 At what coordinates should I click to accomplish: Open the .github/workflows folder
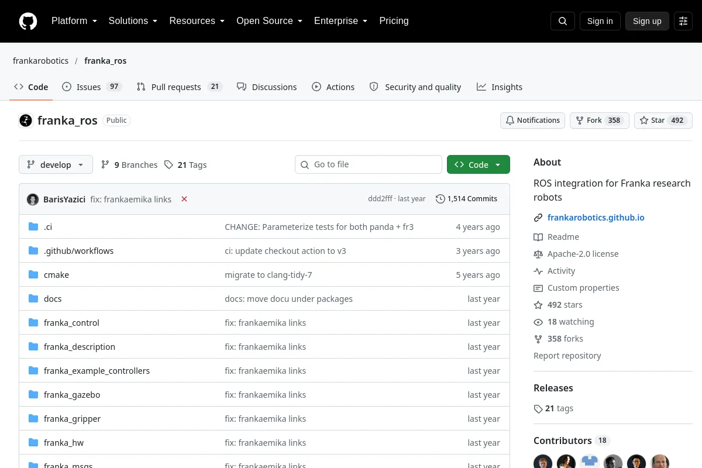79,251
